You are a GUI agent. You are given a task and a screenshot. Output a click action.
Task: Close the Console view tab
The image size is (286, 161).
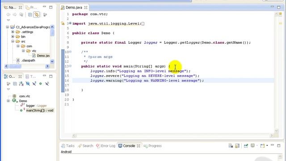tap(139, 146)
